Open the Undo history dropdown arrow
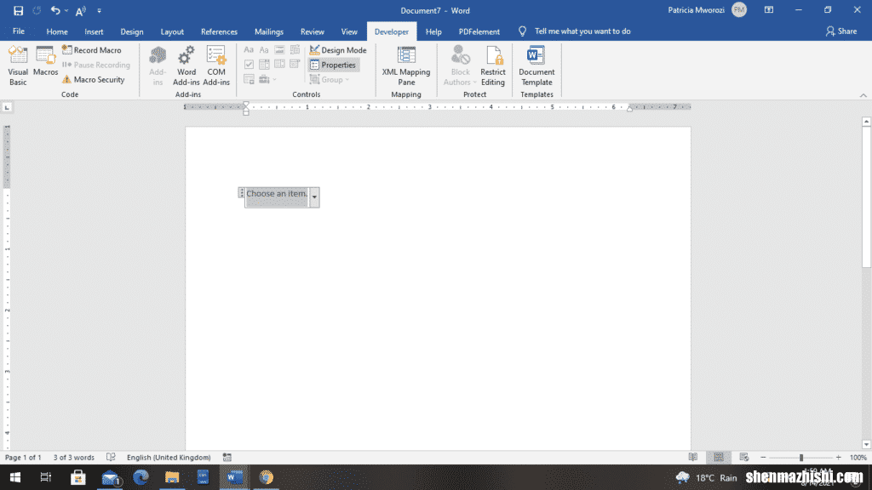 (66, 10)
